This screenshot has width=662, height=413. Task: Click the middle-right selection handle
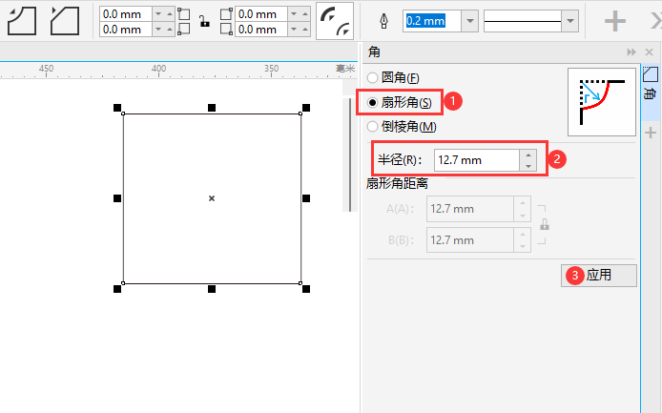point(306,198)
